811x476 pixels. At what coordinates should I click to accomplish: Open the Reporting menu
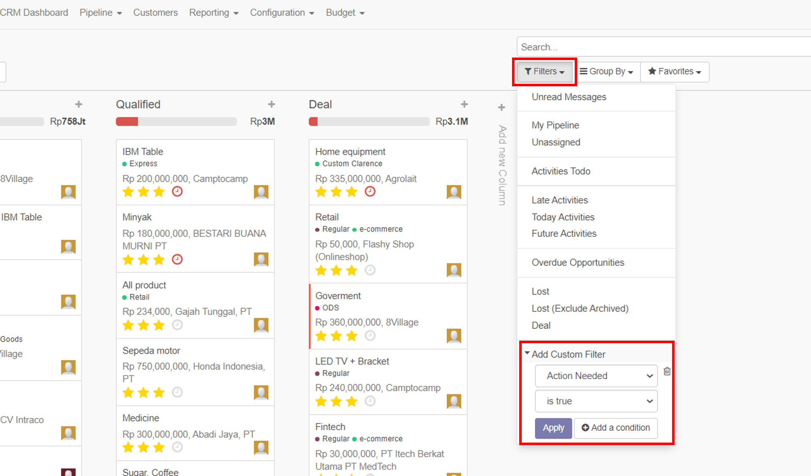point(214,13)
